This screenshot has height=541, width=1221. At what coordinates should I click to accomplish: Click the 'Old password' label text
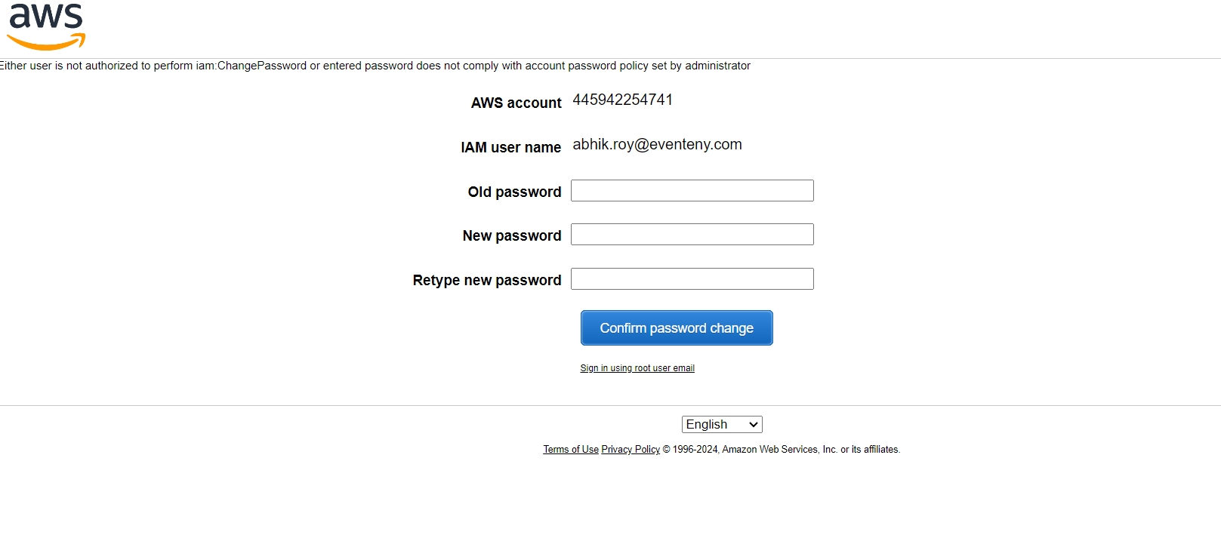click(x=514, y=192)
